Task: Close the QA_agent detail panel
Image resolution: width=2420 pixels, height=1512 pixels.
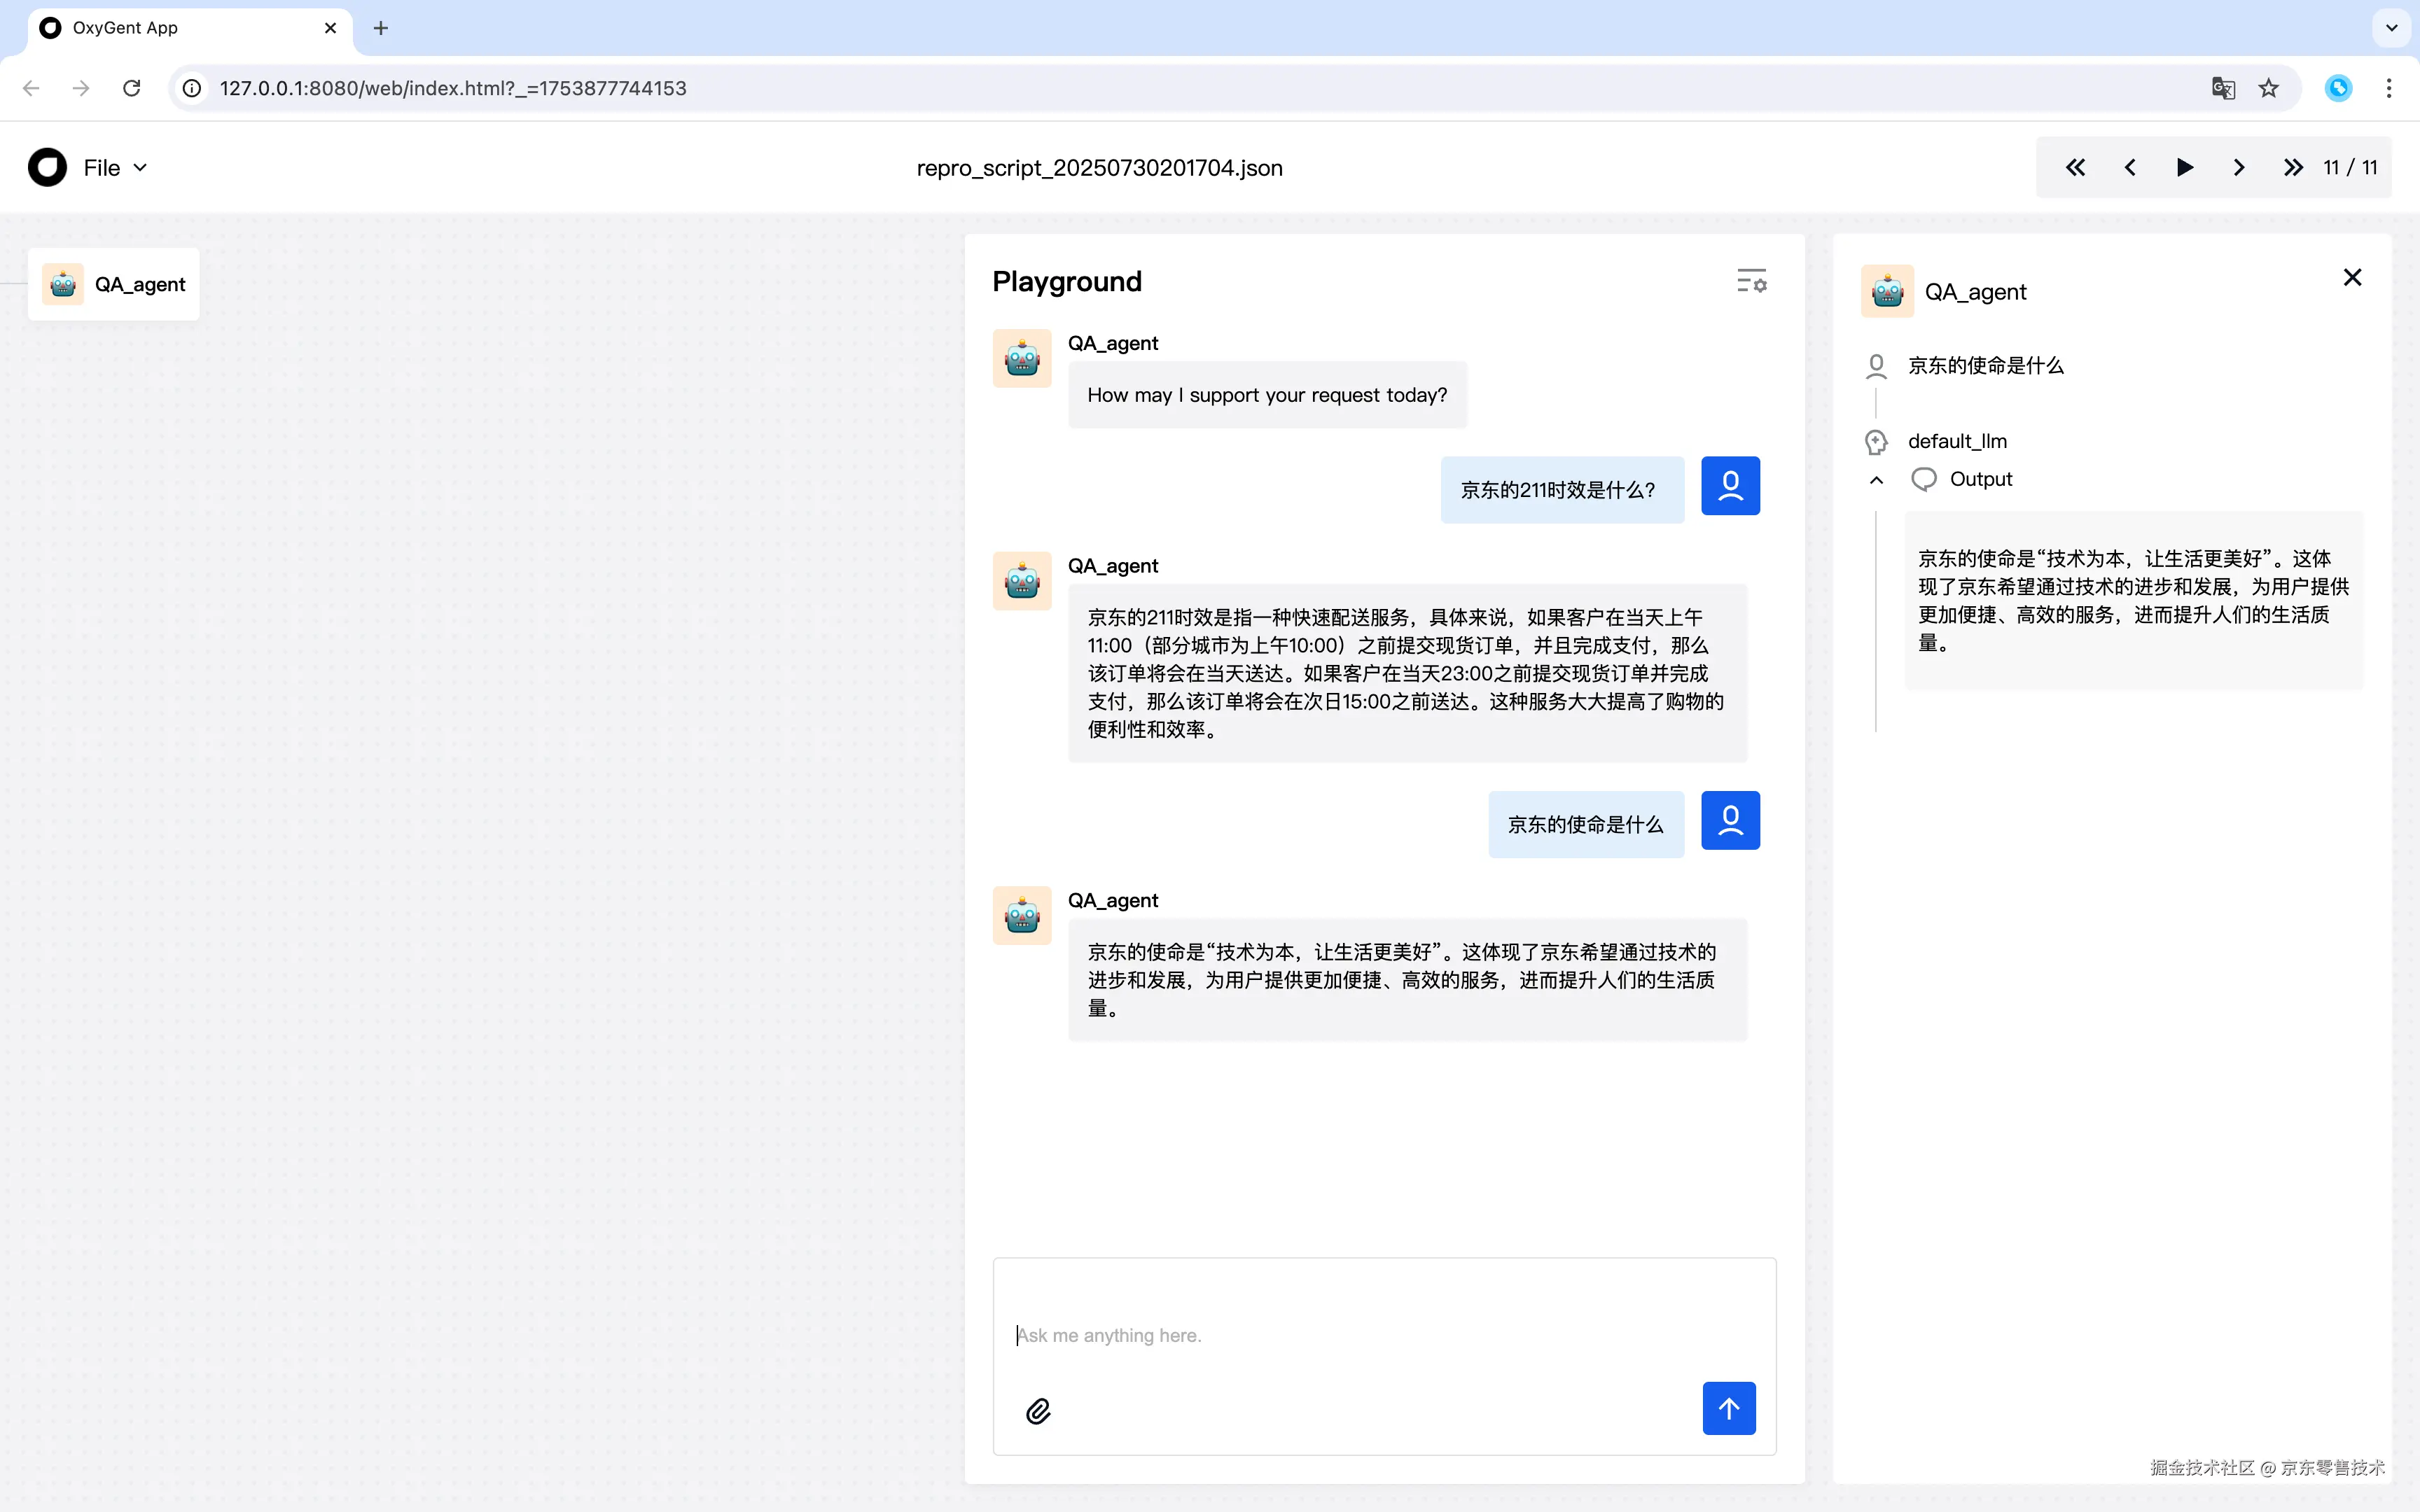Action: tap(2352, 278)
